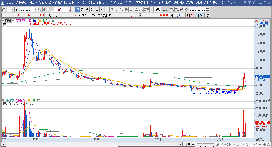The height and width of the screenshot is (147, 272).
Task: Toggle the 거래량 volume legend checkbox
Action: (3, 100)
